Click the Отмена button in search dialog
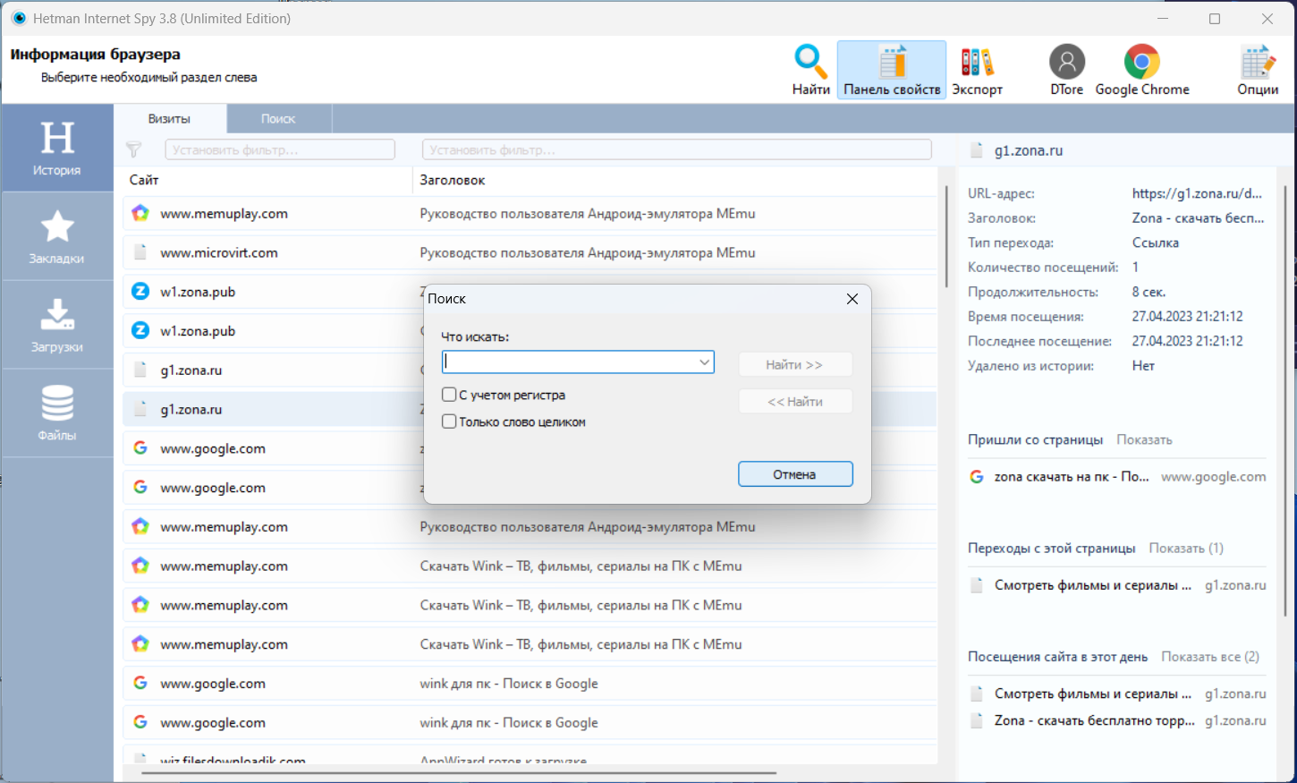Viewport: 1297px width, 783px height. tap(795, 474)
